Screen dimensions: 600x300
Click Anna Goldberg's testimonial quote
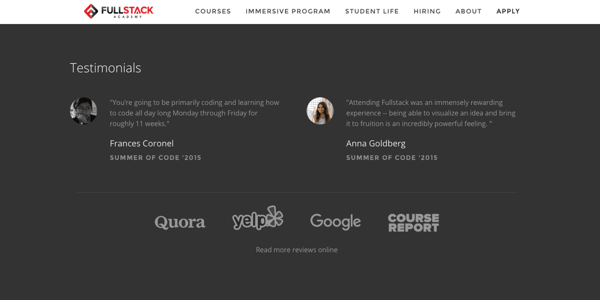coord(430,113)
